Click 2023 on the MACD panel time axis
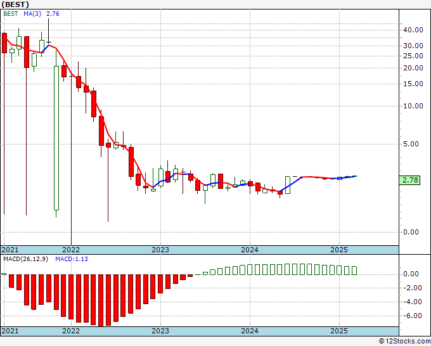This screenshot has height=346, width=431. click(x=160, y=331)
